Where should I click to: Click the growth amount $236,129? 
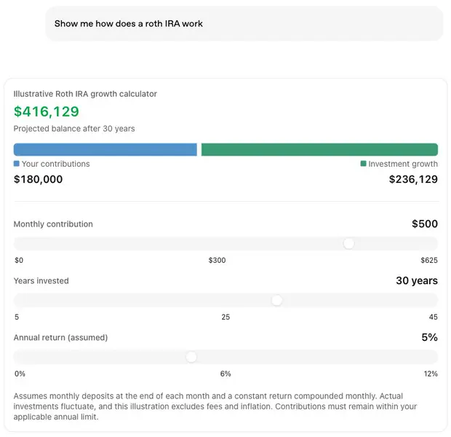[x=413, y=179]
